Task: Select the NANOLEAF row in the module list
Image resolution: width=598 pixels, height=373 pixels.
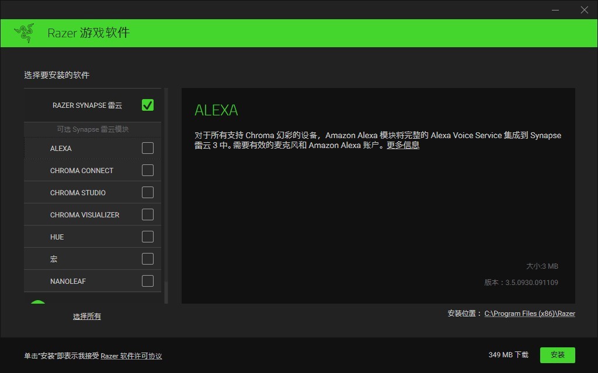Action: [x=76, y=281]
